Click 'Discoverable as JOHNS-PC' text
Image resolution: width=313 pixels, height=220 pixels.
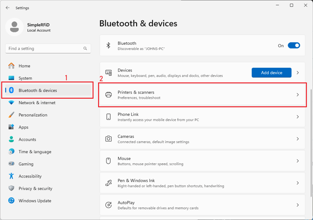[141, 49]
